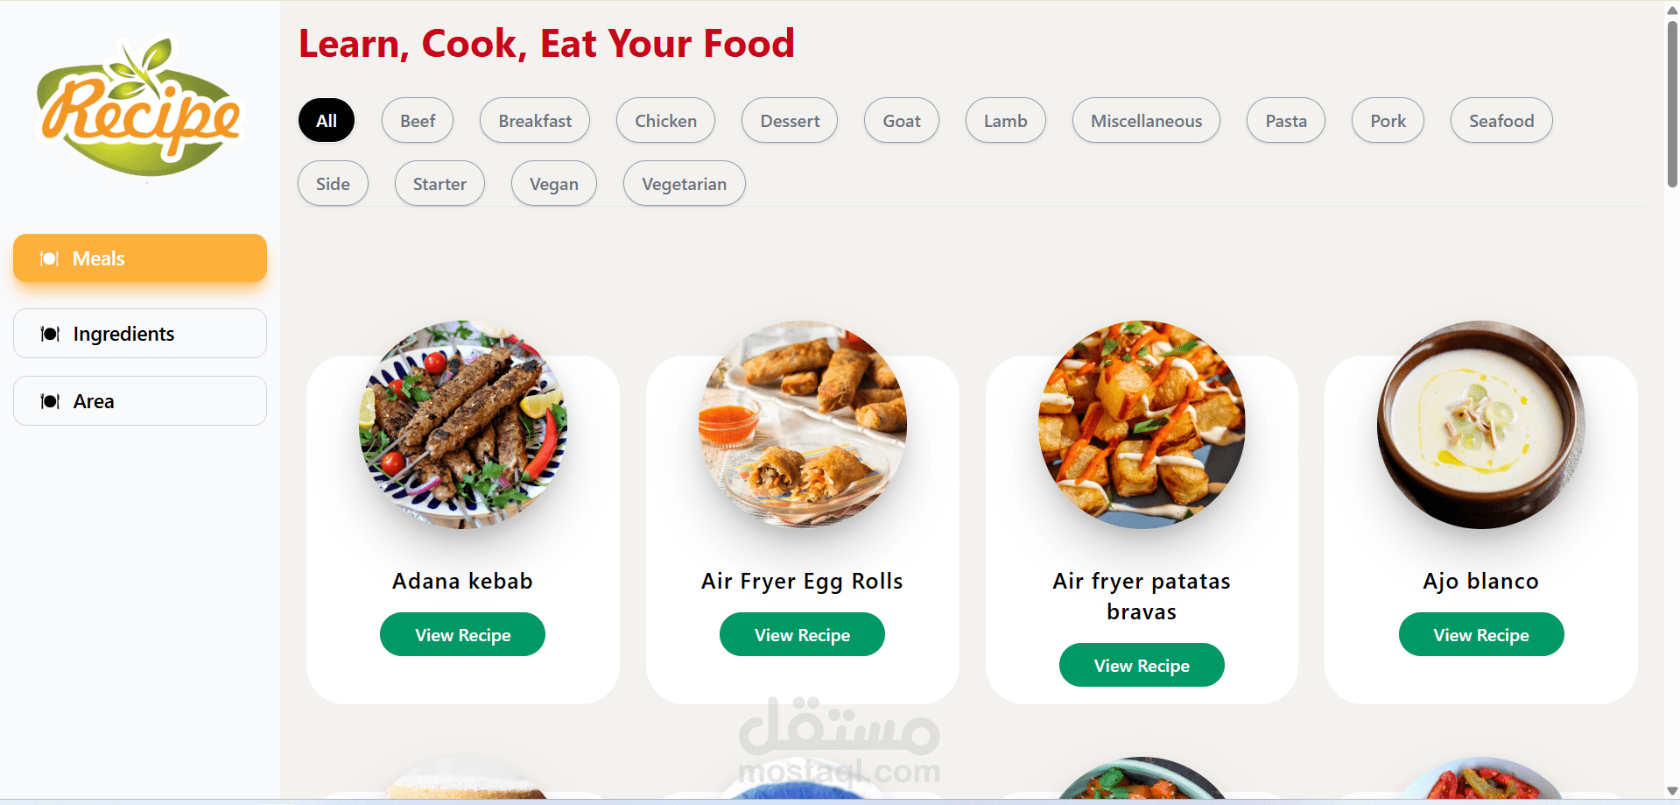Image resolution: width=1680 pixels, height=805 pixels.
Task: View Recipe for Air Fryer Egg Rolls
Action: pyautogui.click(x=802, y=635)
